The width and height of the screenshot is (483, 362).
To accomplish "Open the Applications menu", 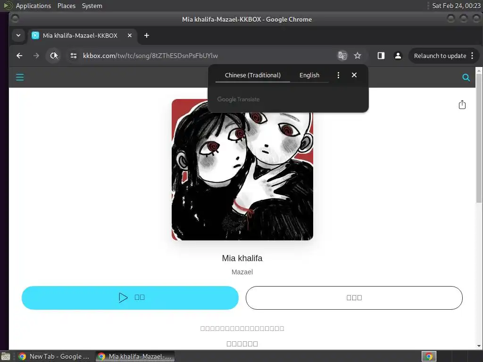I will [33, 6].
